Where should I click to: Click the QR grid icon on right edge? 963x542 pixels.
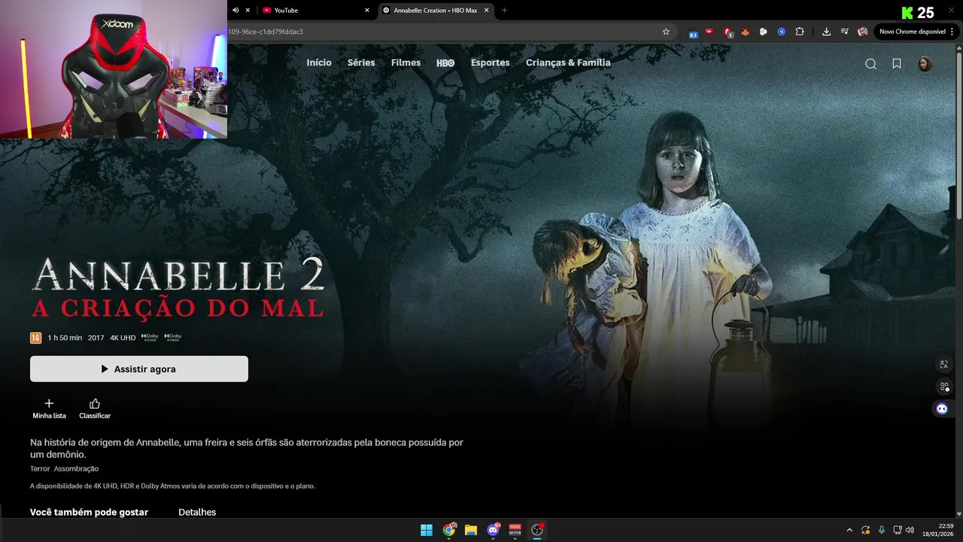click(944, 387)
